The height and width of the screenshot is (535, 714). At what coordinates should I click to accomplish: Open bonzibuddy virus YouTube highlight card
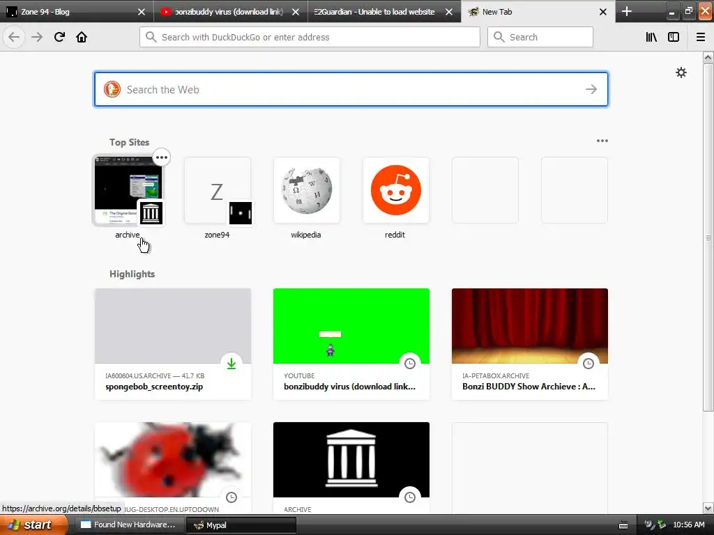click(351, 344)
